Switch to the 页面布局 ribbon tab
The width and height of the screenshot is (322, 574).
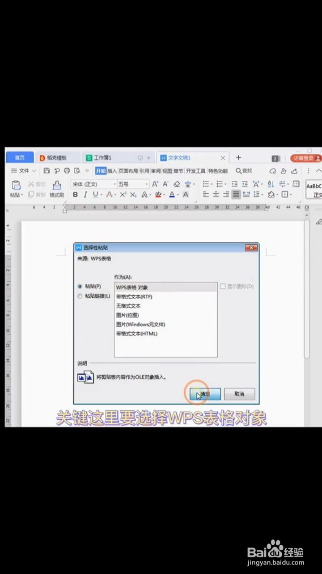click(128, 171)
